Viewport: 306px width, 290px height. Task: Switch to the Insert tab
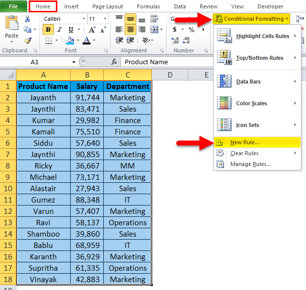[71, 6]
